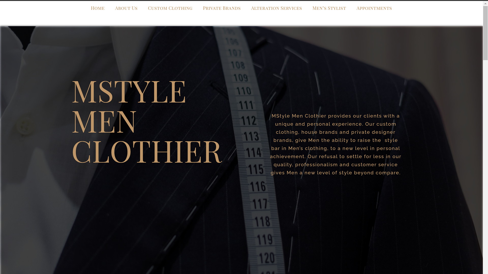Click the word MEN in the heading
Image resolution: width=488 pixels, height=274 pixels.
104,122
